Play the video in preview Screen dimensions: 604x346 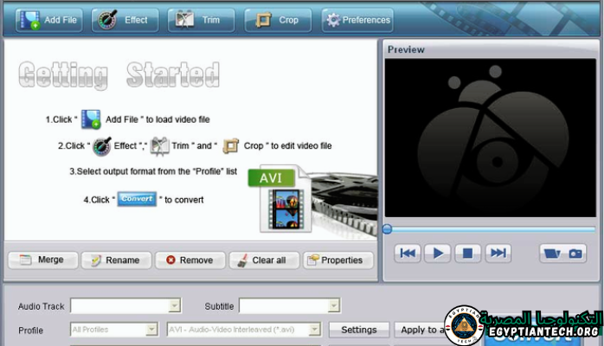[x=438, y=253]
